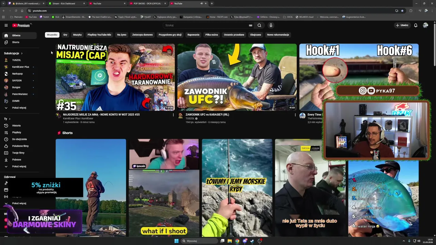Select the Na żywo filter chip

pyautogui.click(x=122, y=35)
